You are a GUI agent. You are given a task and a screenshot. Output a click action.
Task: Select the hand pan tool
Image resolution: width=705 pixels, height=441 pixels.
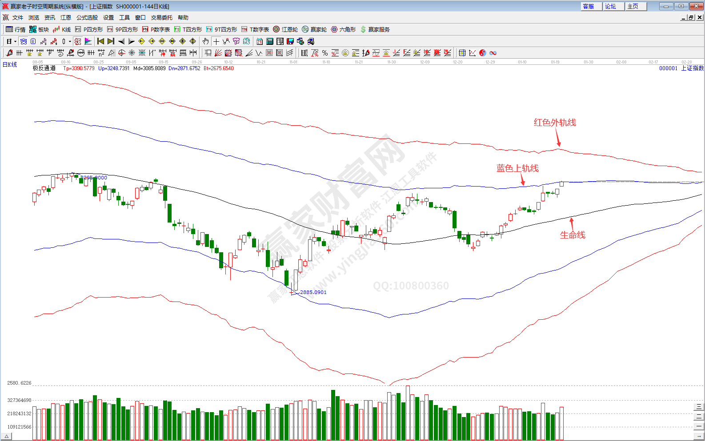205,41
